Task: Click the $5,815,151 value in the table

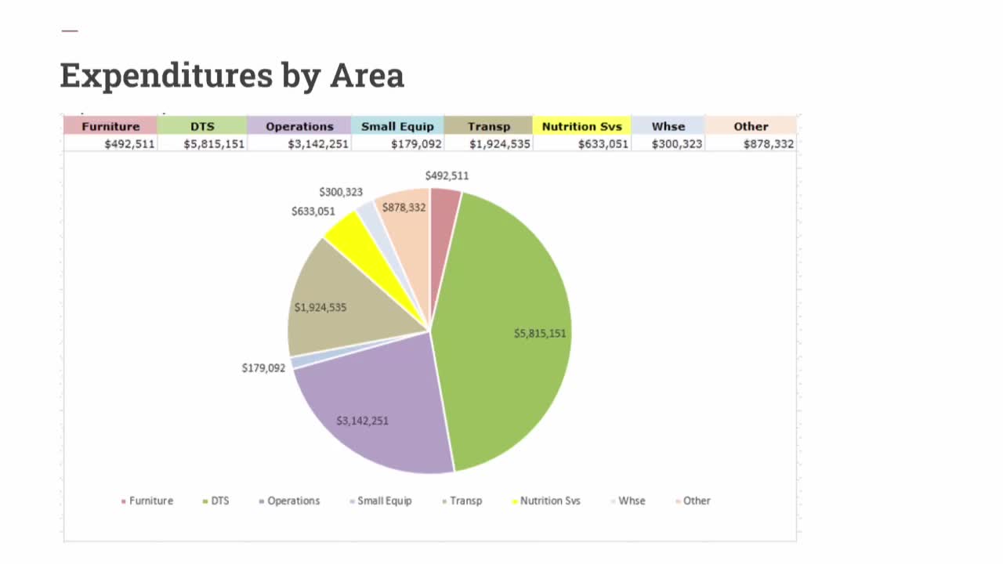Action: 213,143
